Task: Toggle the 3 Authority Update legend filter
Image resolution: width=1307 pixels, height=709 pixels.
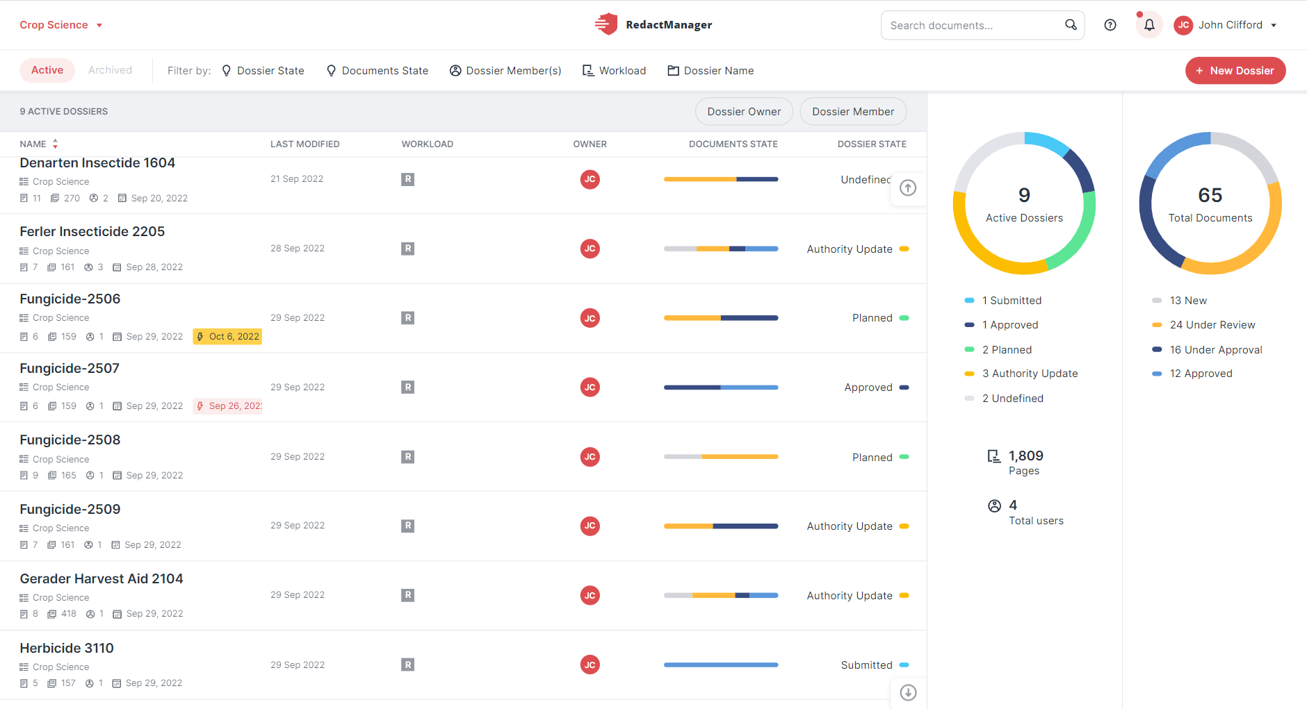Action: coord(1021,374)
